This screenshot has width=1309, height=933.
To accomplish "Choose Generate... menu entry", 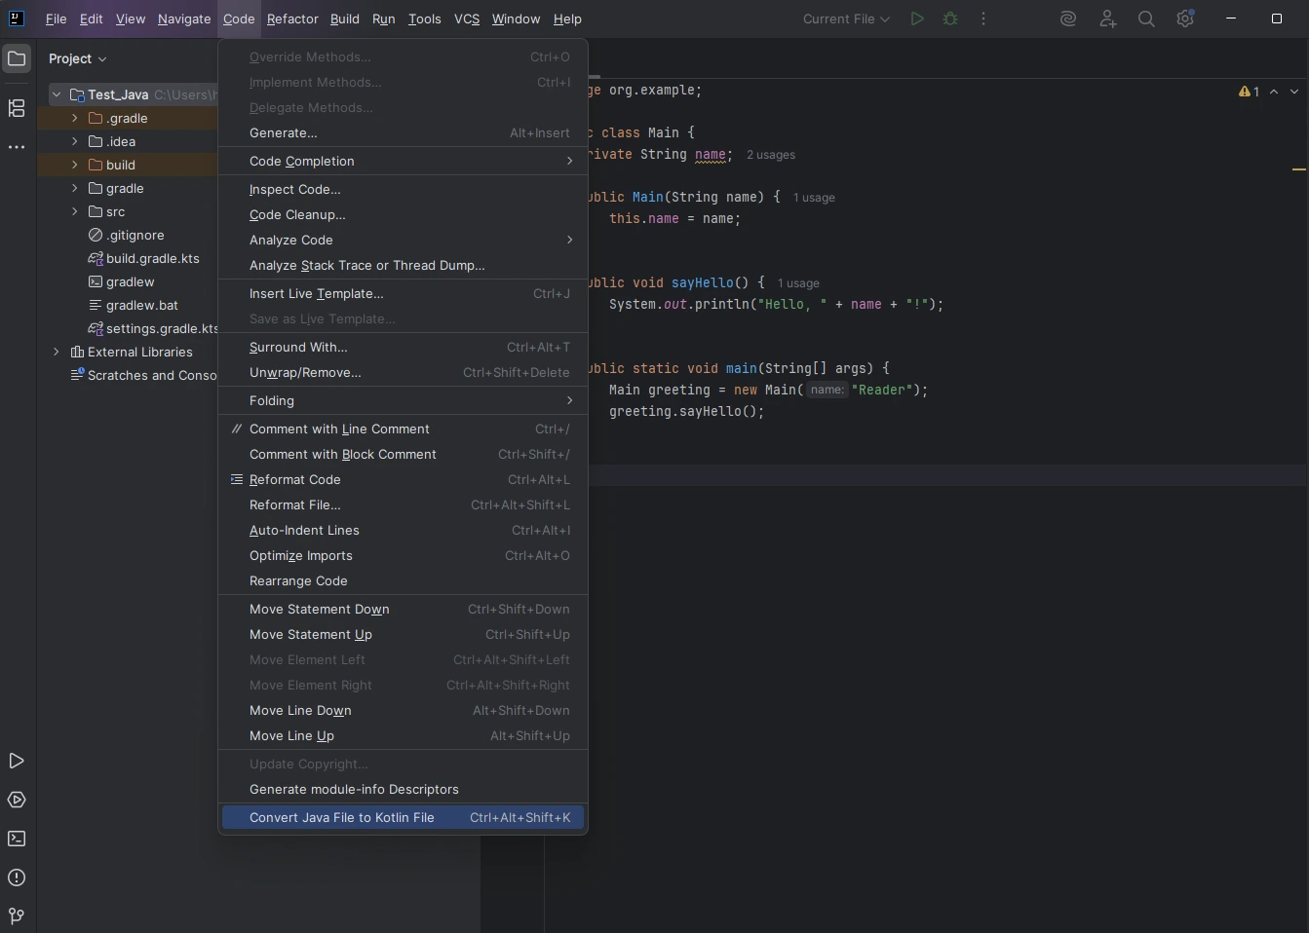I will click(x=403, y=132).
